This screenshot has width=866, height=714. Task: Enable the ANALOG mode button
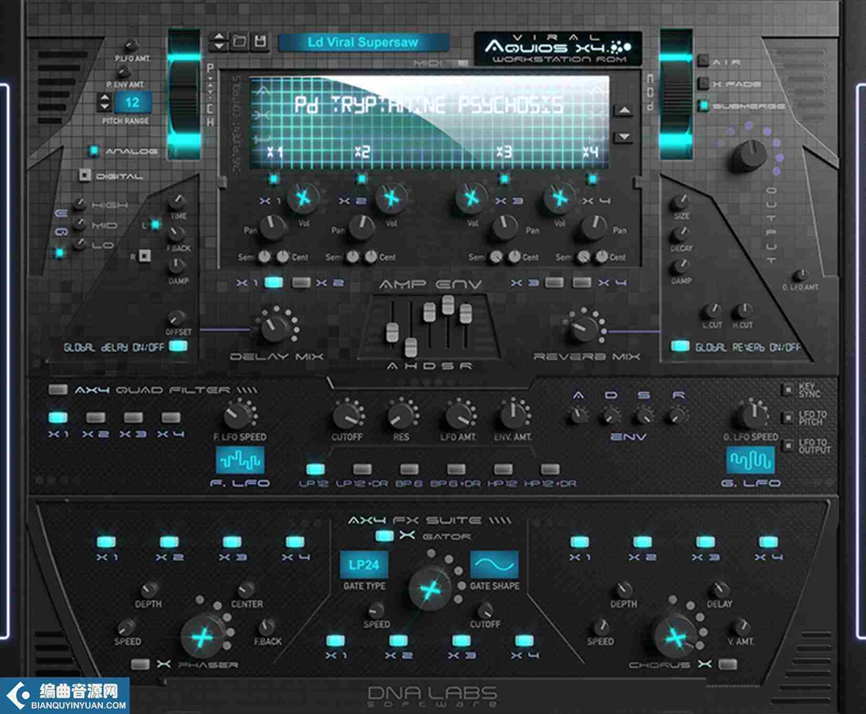pyautogui.click(x=93, y=151)
